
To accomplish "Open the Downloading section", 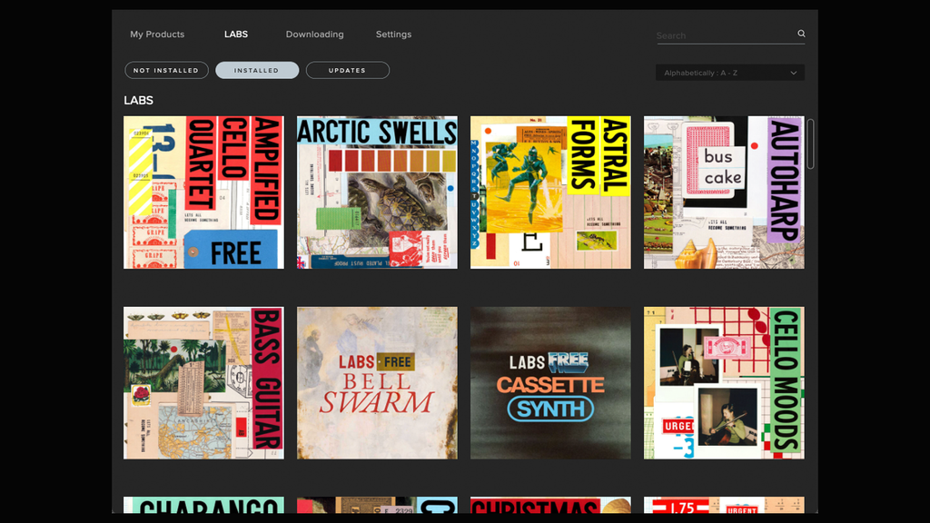I will (314, 34).
